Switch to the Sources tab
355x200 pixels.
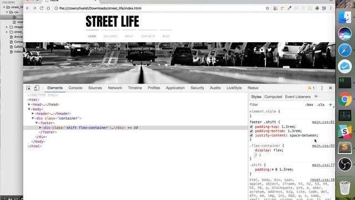[x=95, y=88]
